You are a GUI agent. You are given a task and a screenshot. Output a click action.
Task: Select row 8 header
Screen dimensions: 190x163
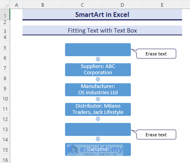pos(5,77)
